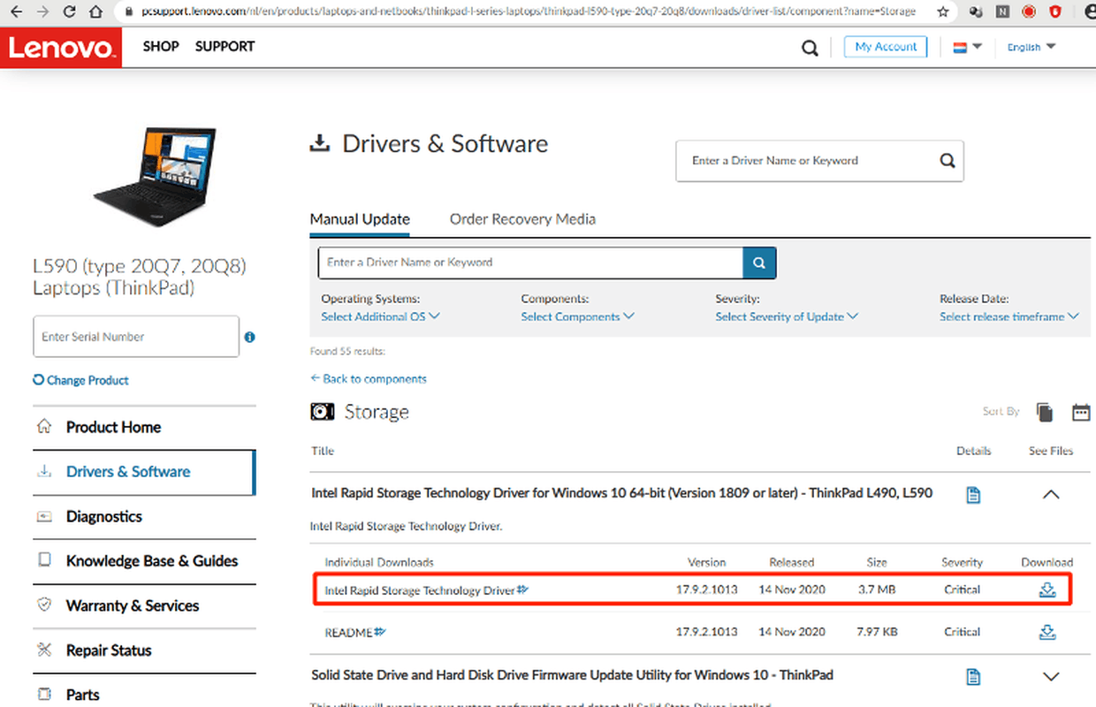The height and width of the screenshot is (707, 1096).
Task: Open the SUPPORT menu
Action: coord(225,47)
